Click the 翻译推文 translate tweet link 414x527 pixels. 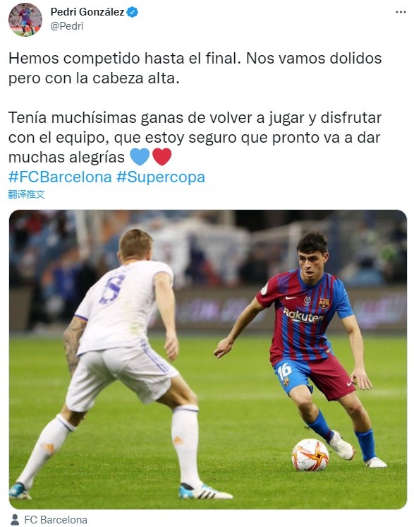[27, 194]
